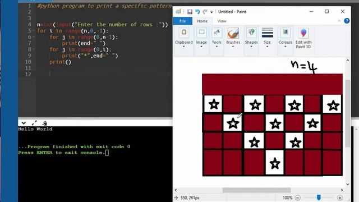Switch to the View ribbon tab

pos(222,21)
